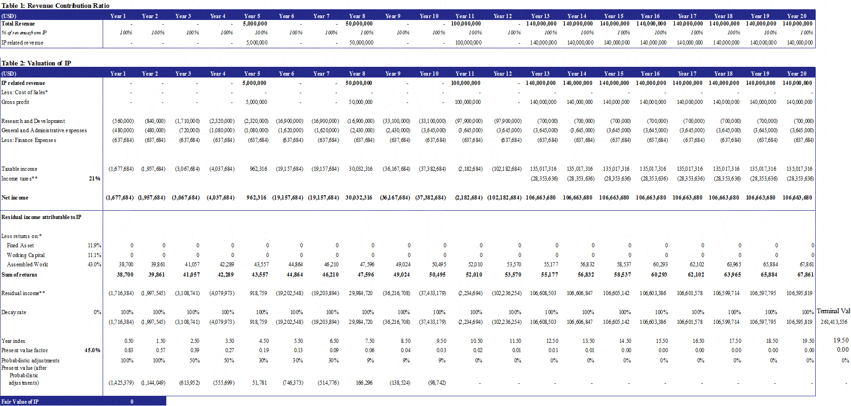Select the 11.1% Working Capital rate
Viewport: 851px width, 406px height.
click(95, 255)
